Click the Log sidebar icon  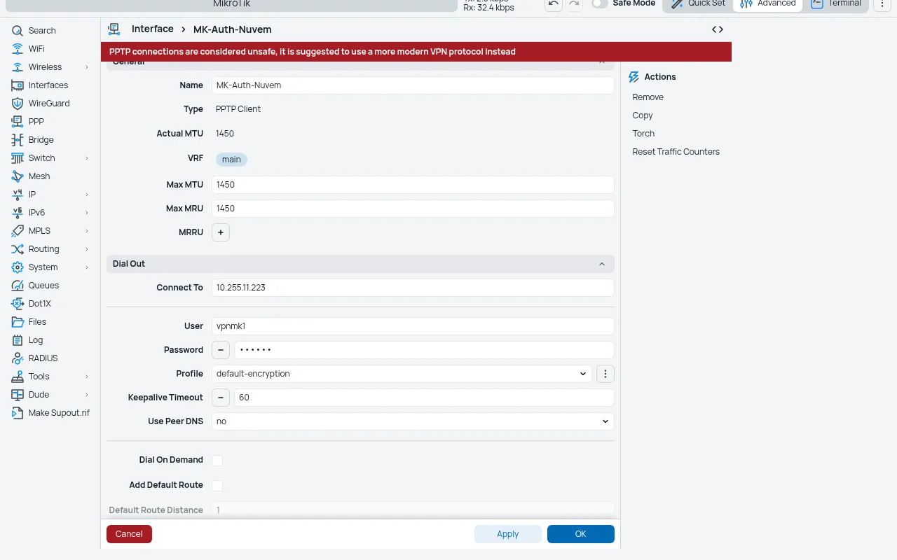[18, 340]
